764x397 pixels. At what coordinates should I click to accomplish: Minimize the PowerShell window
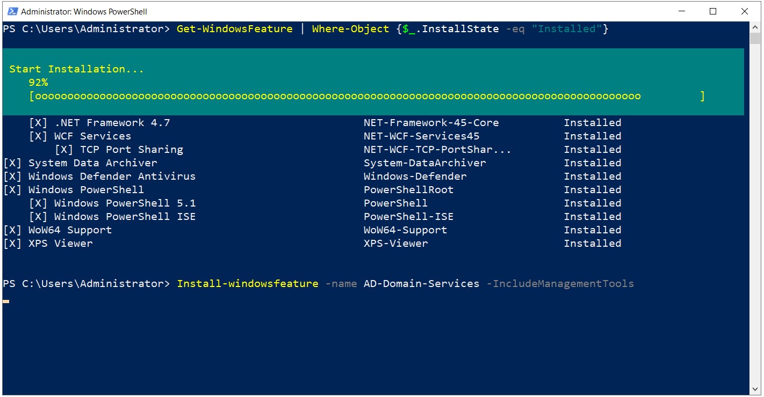click(x=681, y=11)
